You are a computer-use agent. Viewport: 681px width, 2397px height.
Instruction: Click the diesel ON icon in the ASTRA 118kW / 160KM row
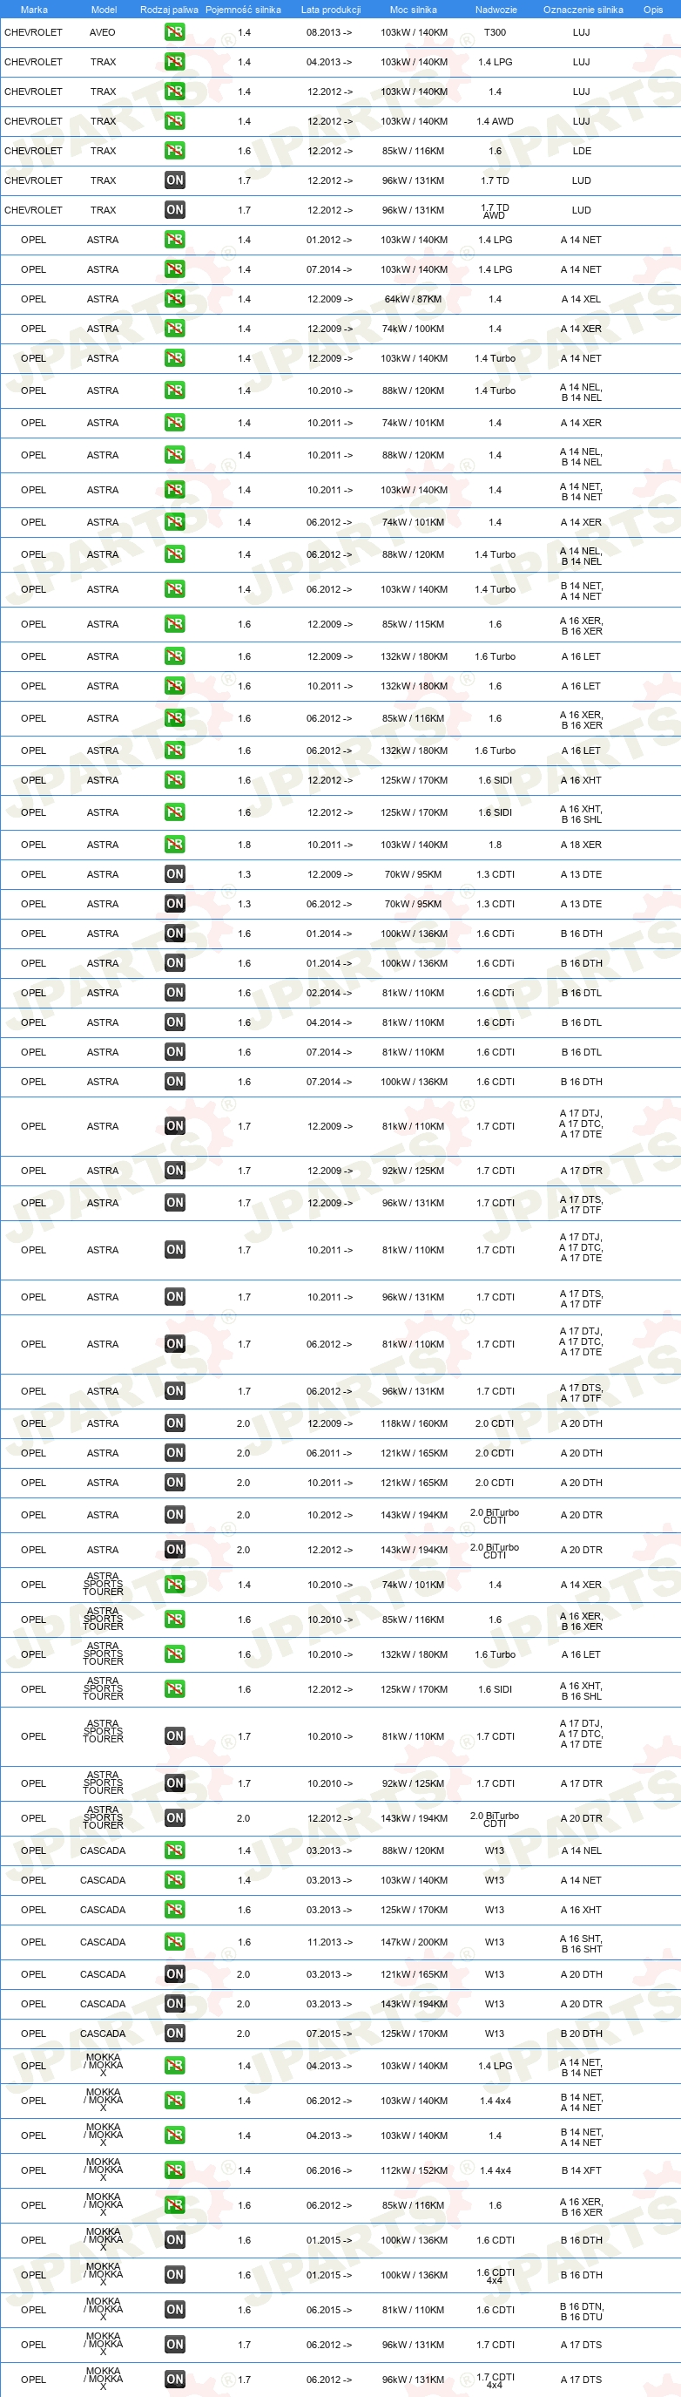(x=175, y=1423)
